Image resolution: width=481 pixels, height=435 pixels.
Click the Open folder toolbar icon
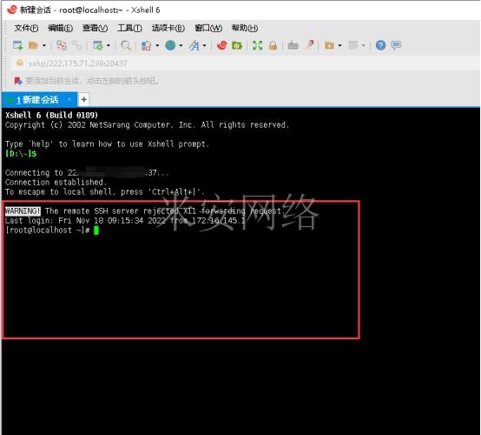point(33,45)
